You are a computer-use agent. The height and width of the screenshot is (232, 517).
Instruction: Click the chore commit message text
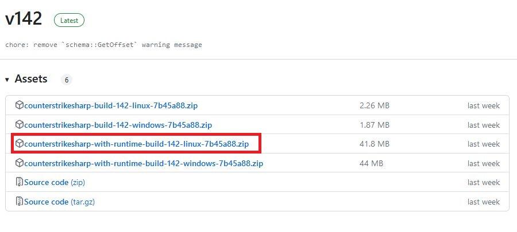(x=103, y=45)
